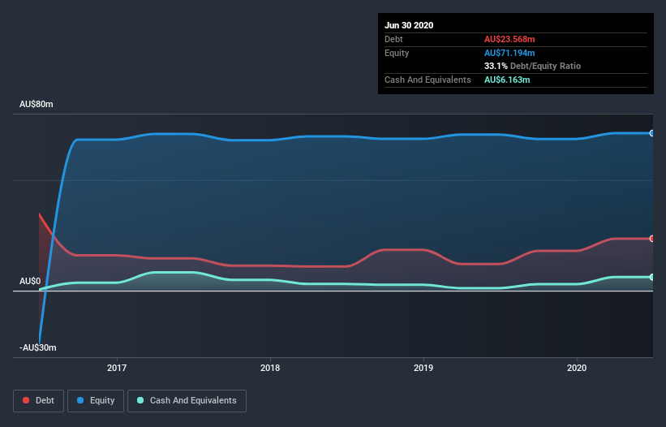The width and height of the screenshot is (666, 427).
Task: Click the blue Equity legend dot
Action: (x=80, y=400)
